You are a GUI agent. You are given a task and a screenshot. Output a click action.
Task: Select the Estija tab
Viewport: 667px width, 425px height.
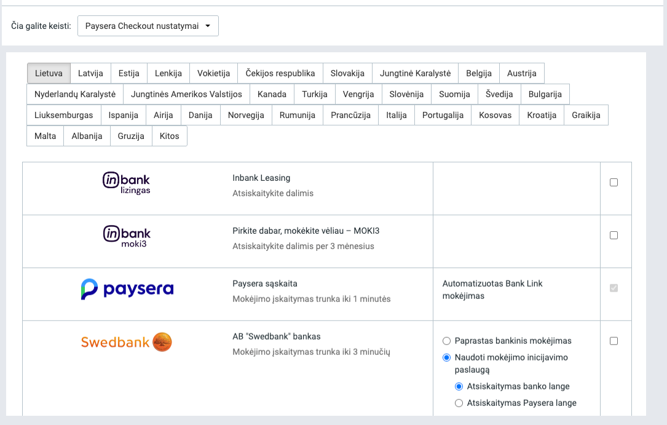(129, 73)
